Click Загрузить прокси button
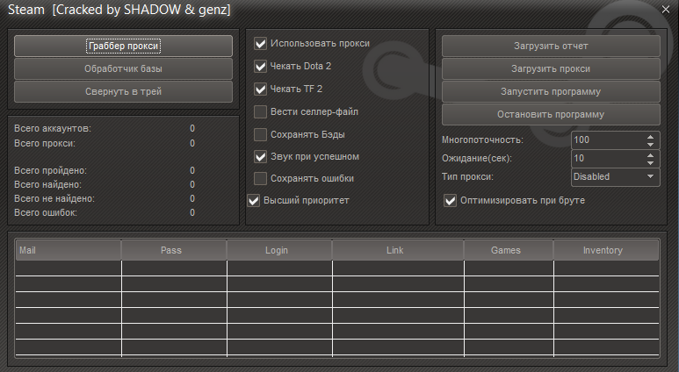Image resolution: width=679 pixels, height=372 pixels. pos(551,68)
